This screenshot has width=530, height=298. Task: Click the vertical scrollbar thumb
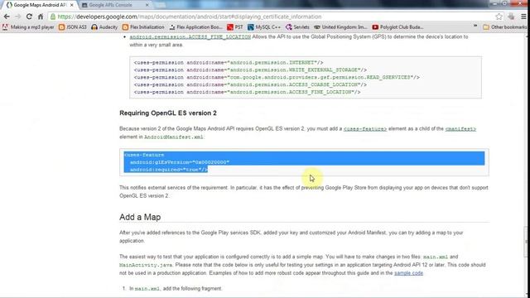pos(526,242)
